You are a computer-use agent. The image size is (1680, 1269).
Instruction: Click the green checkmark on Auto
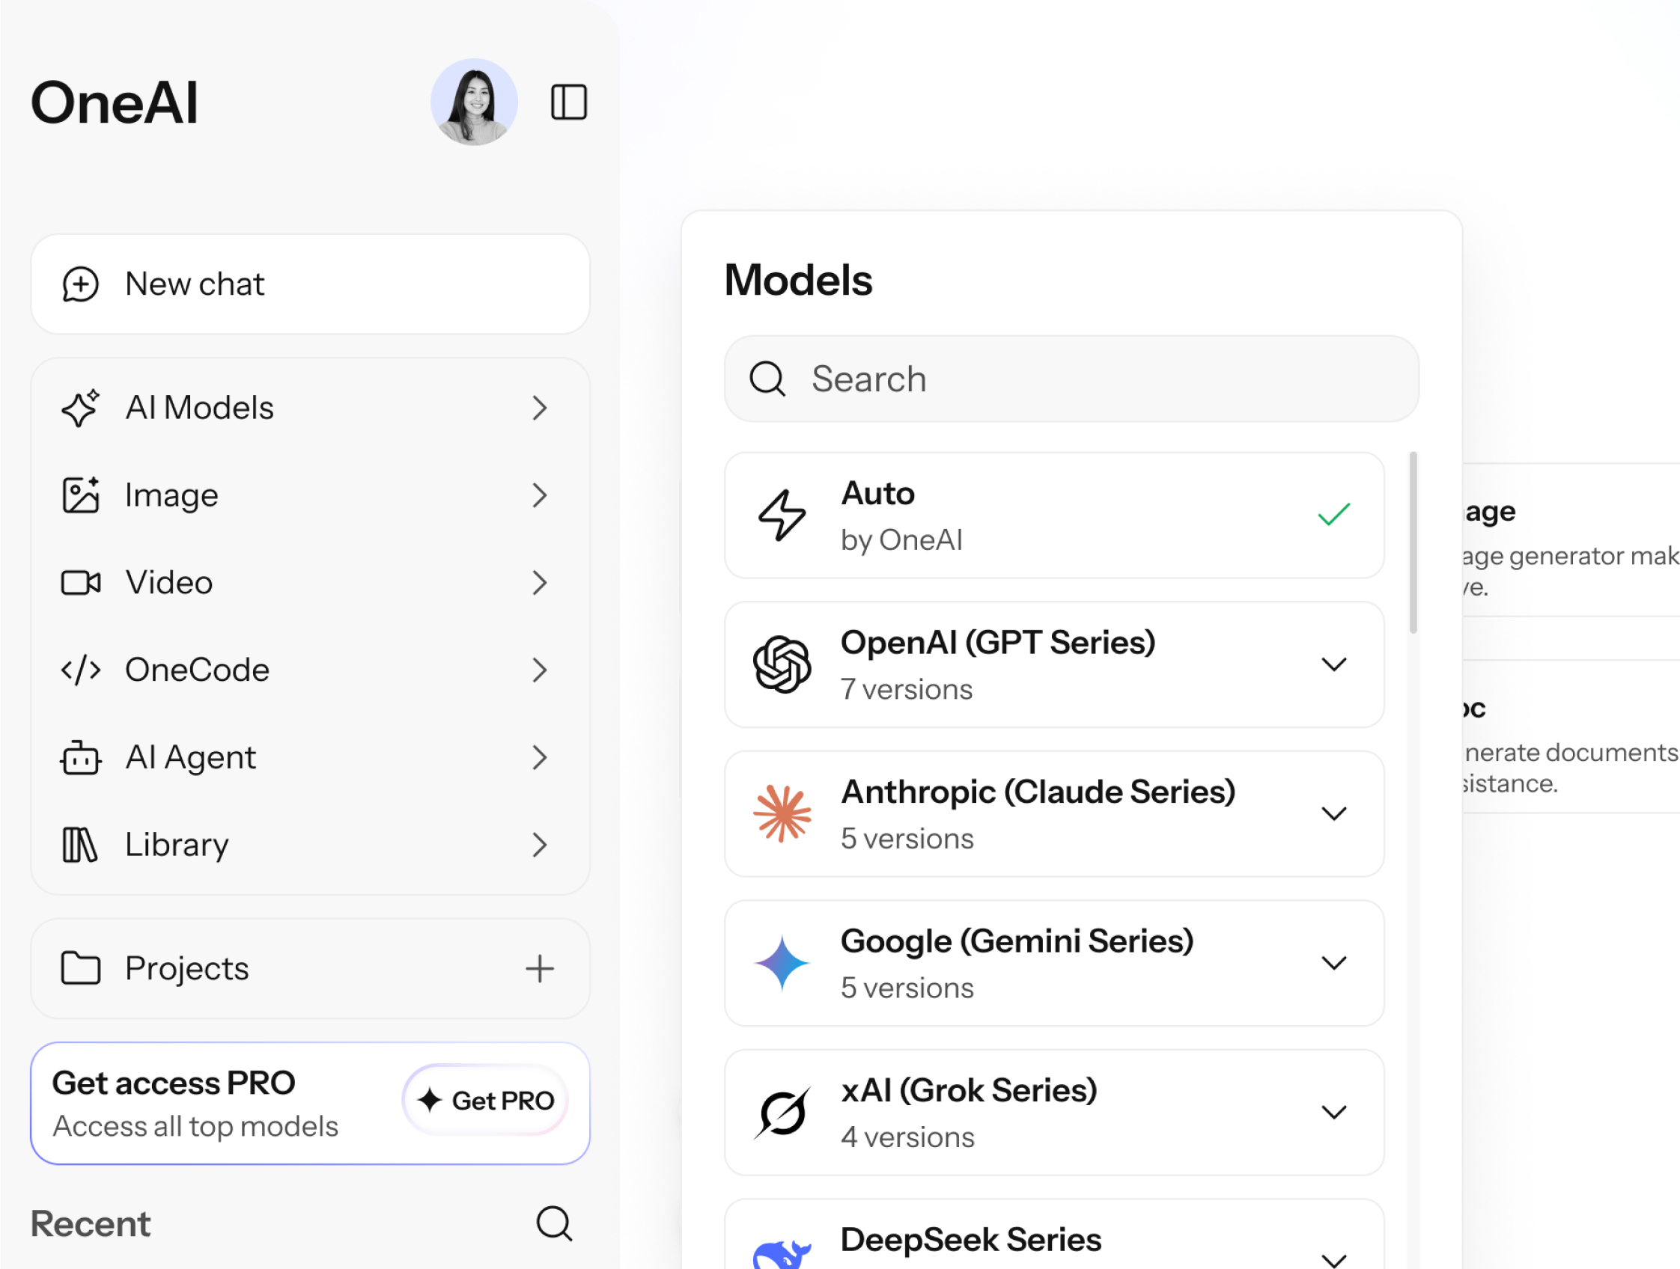pyautogui.click(x=1333, y=516)
